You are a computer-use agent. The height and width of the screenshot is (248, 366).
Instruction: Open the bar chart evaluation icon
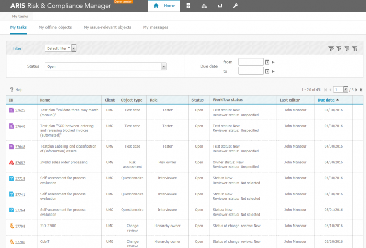click(x=220, y=6)
